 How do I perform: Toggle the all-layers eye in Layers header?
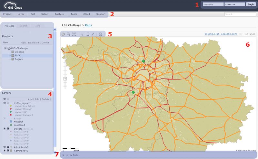click(x=5, y=99)
